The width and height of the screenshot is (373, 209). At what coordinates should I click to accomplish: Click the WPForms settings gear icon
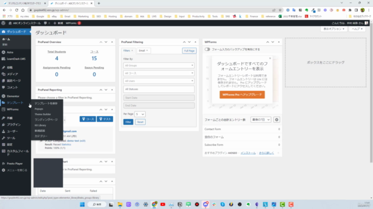click(276, 120)
